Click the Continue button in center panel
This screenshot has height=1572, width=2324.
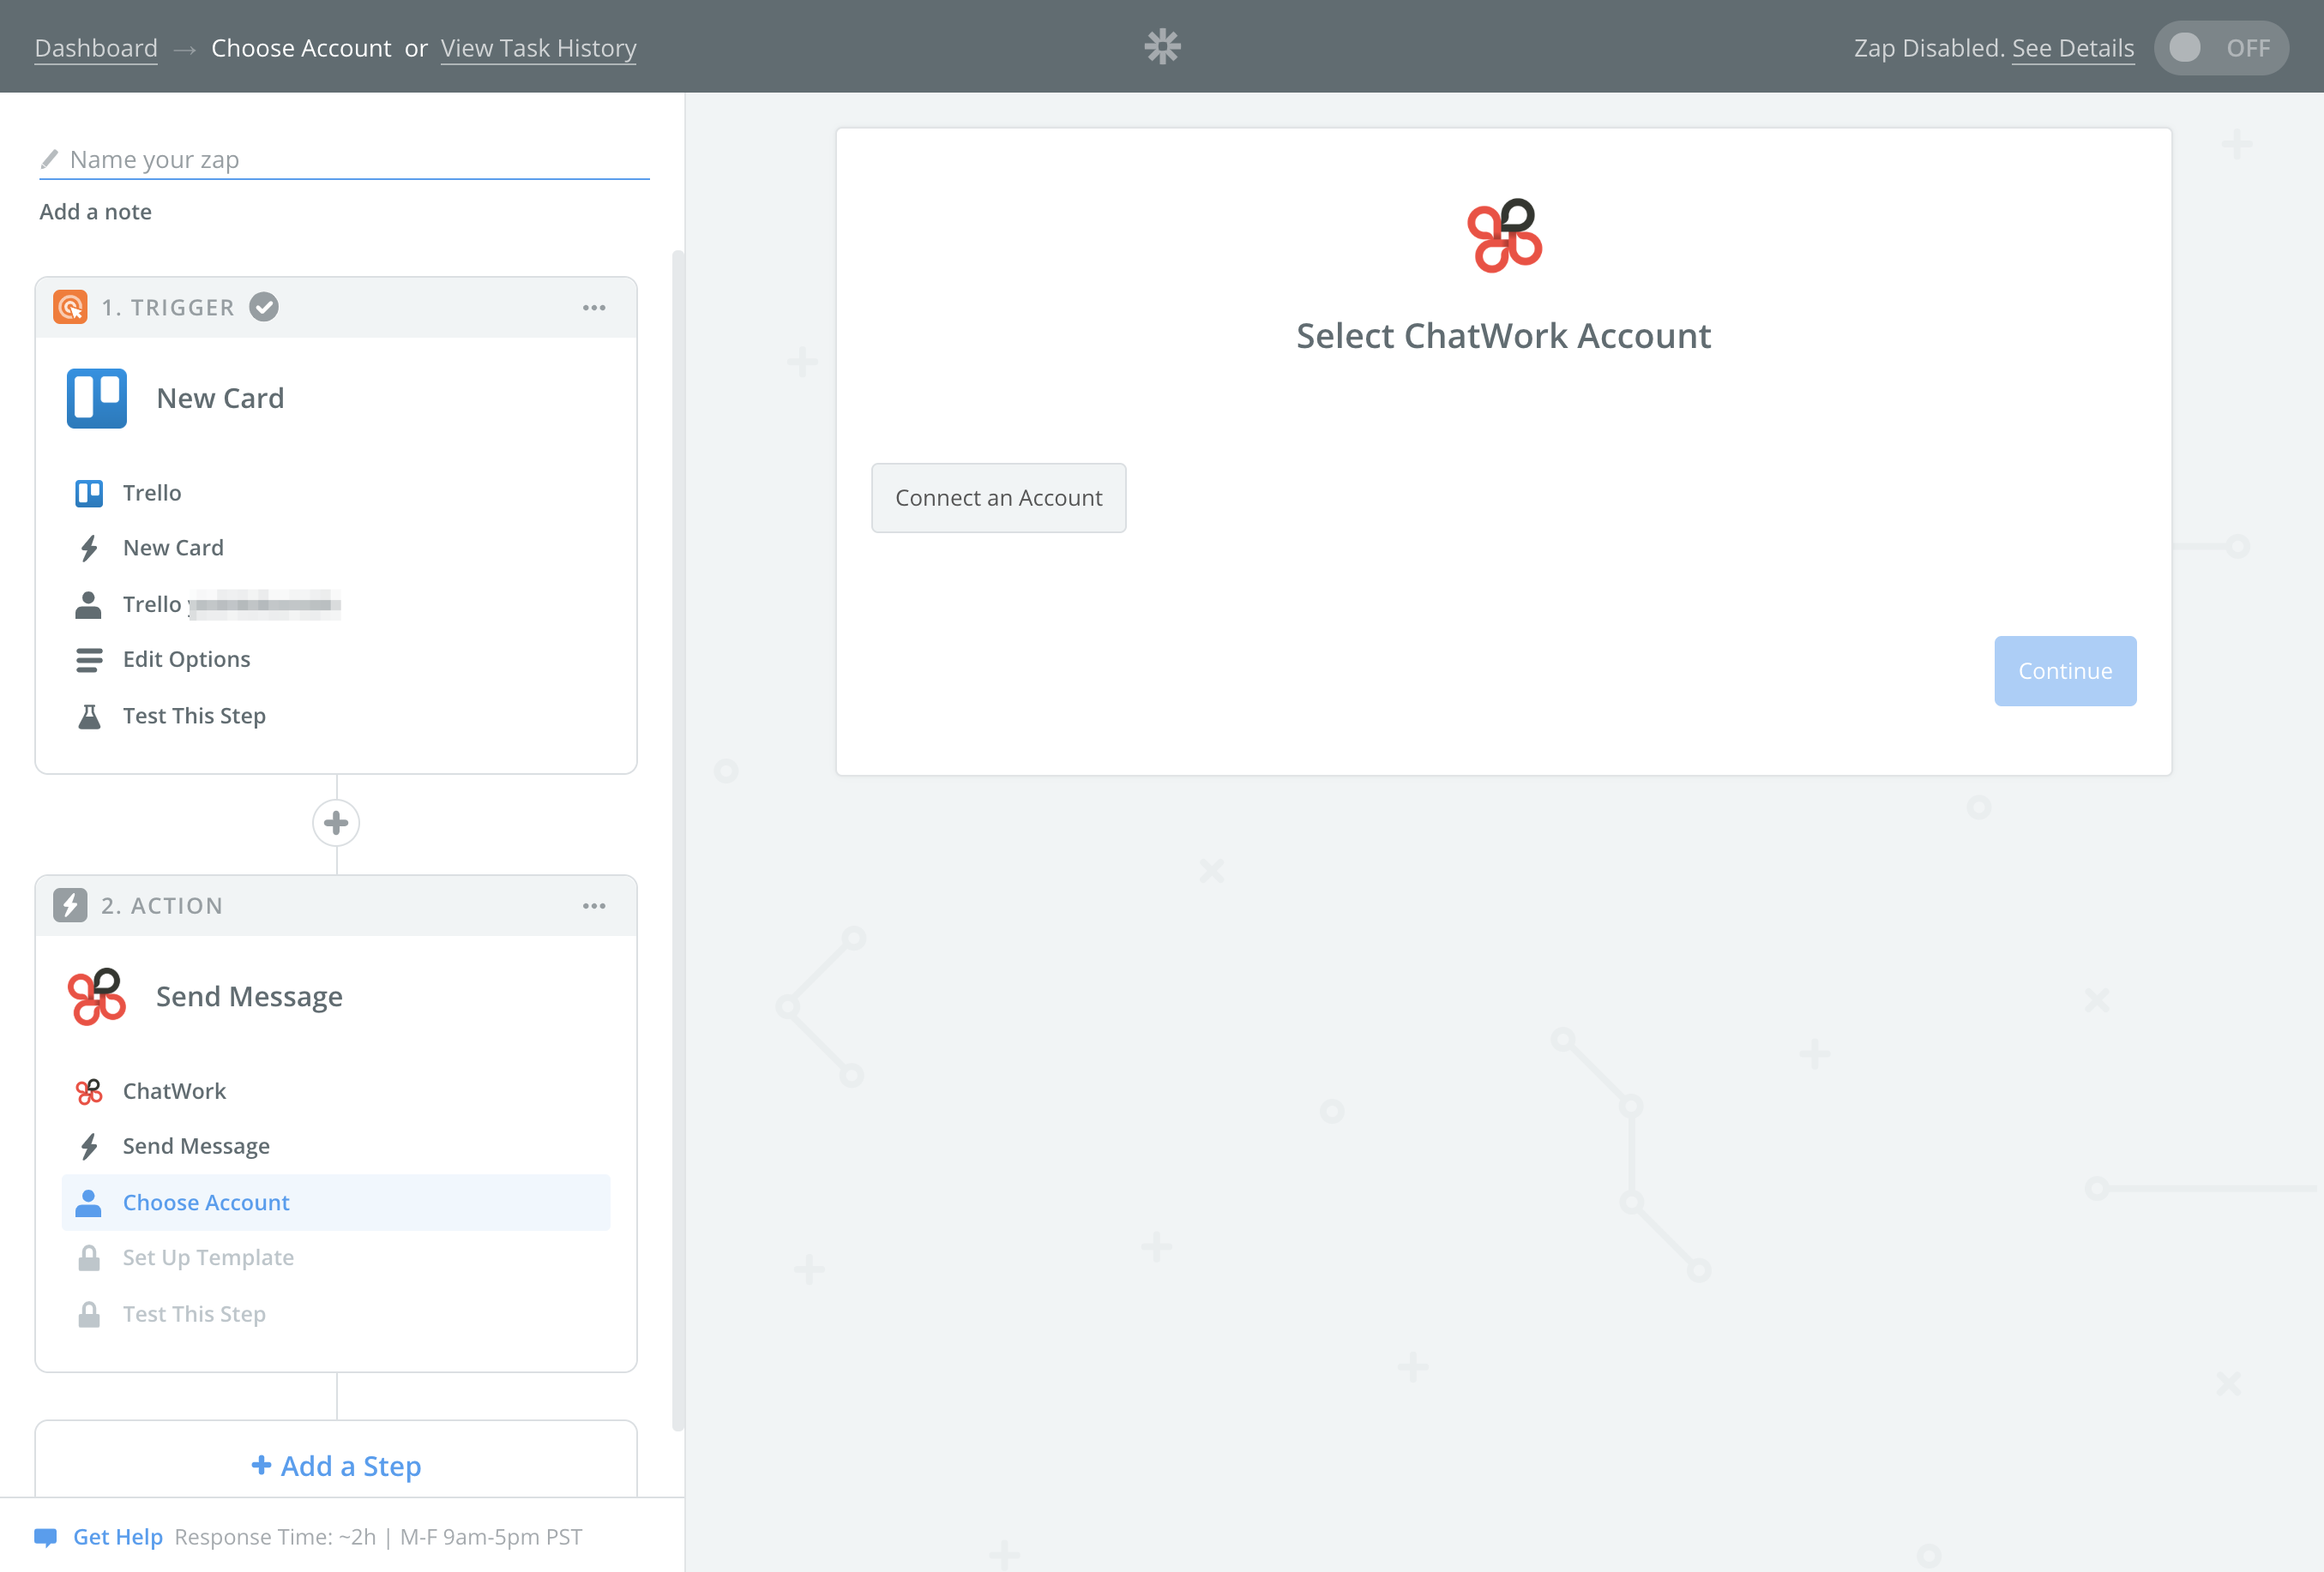(2064, 670)
